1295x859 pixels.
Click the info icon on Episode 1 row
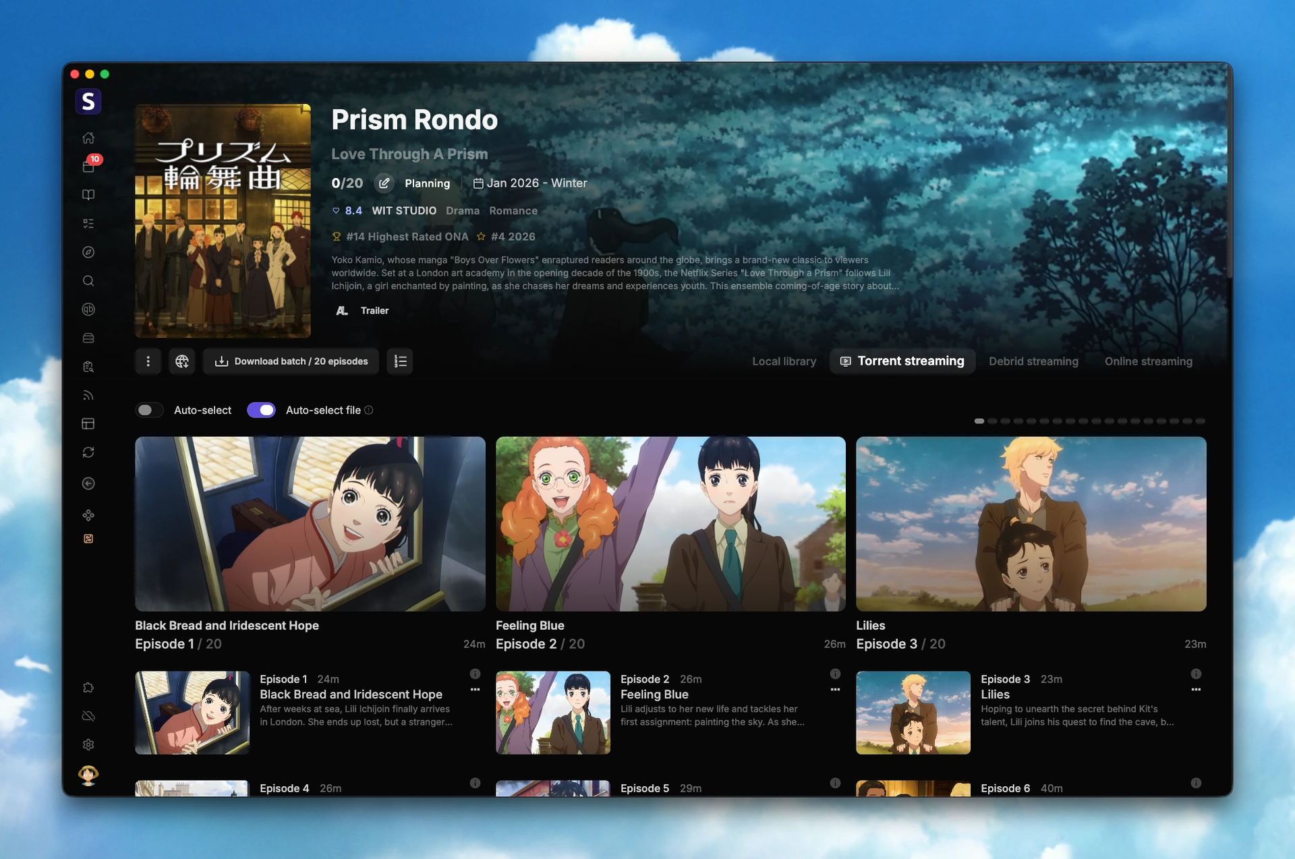[476, 674]
